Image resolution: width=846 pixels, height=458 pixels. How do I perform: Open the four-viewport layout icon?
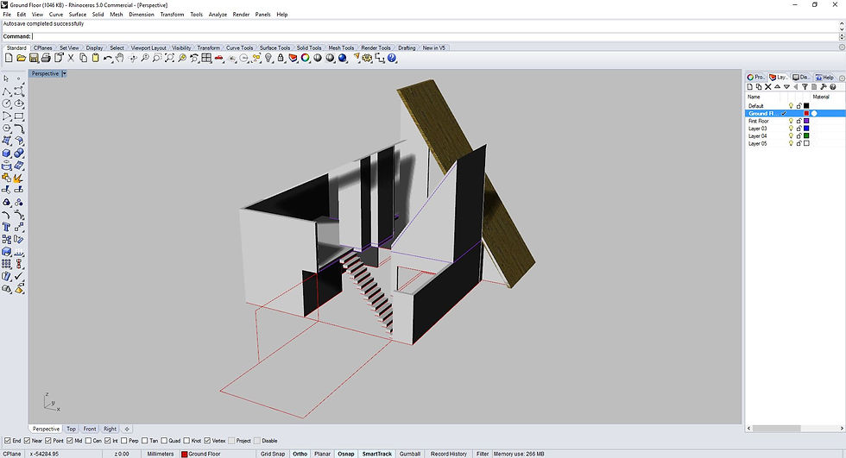(x=206, y=58)
